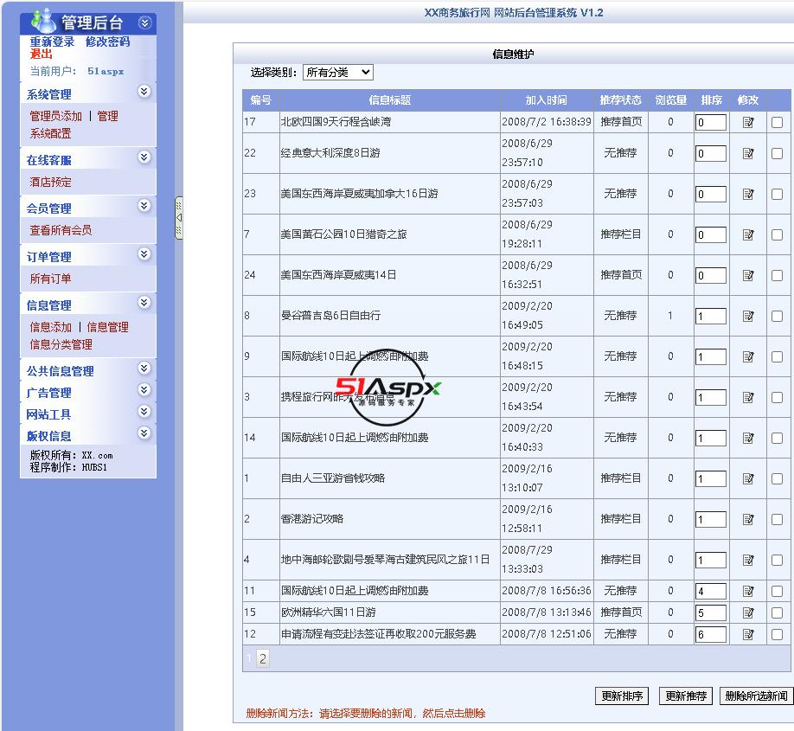794x731 pixels.
Task: Click edit icon for row 17 北欧四国9天行程含峡湾
Action: click(x=748, y=122)
